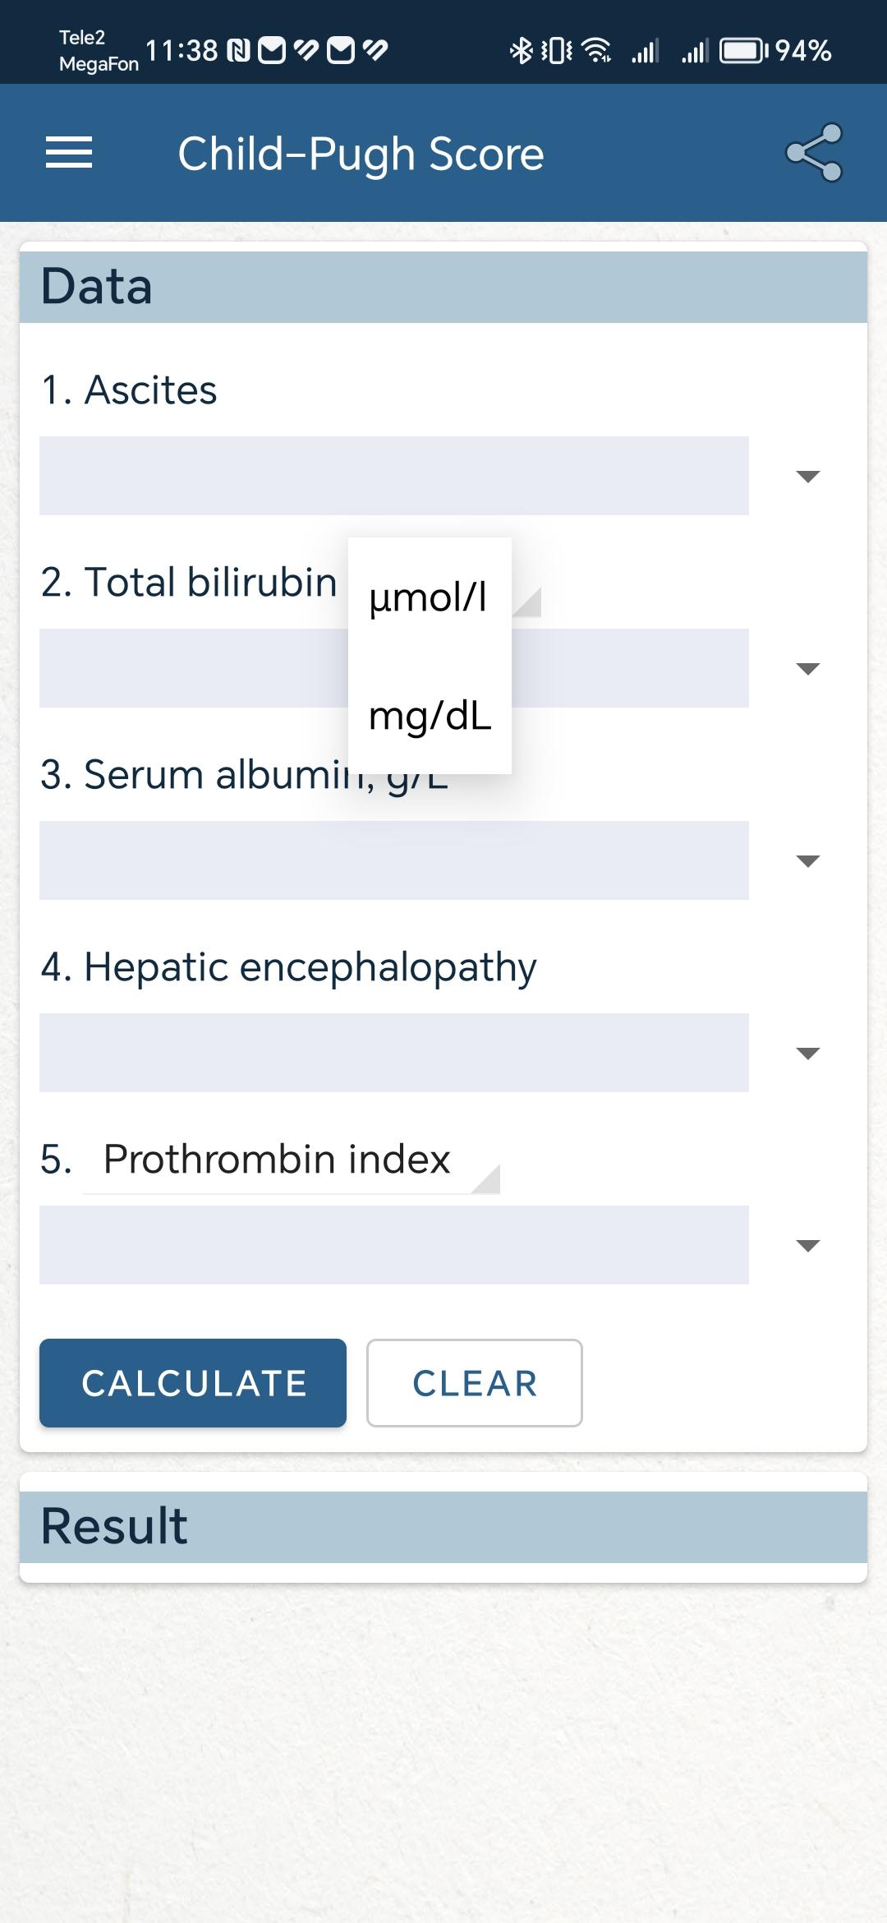
Task: Tap the Serum albumin selection field
Action: 394,860
